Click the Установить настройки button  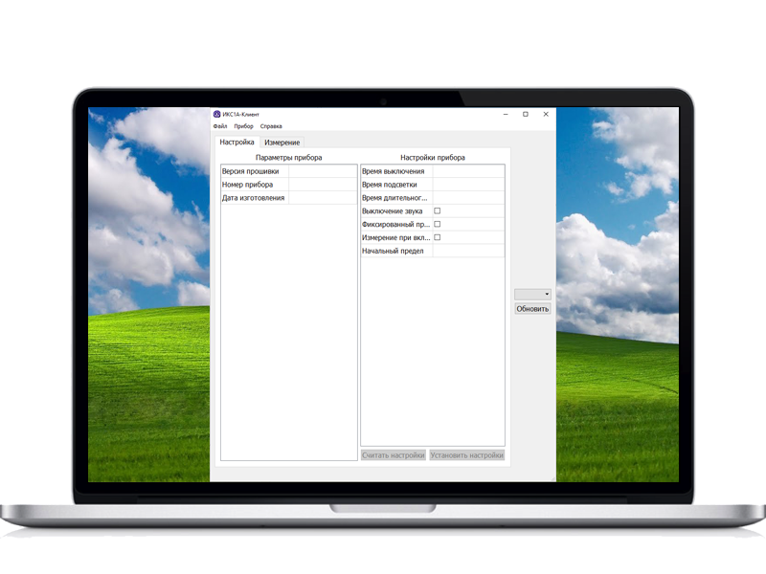coord(467,455)
